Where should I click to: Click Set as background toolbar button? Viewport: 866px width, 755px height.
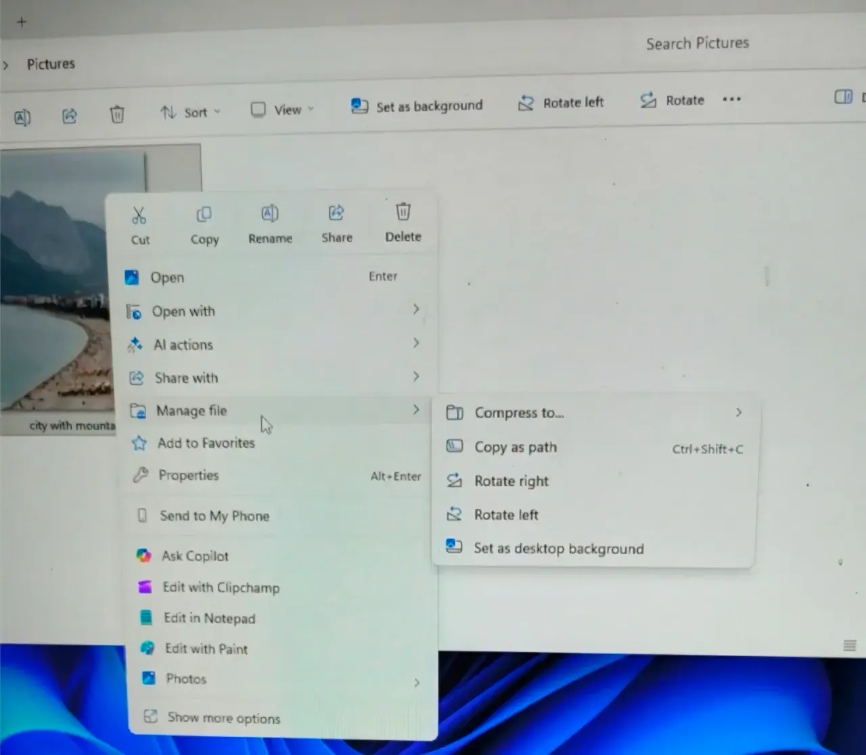tap(417, 106)
